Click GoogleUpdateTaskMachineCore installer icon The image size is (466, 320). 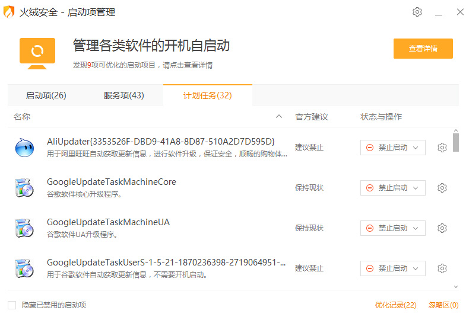click(x=24, y=188)
